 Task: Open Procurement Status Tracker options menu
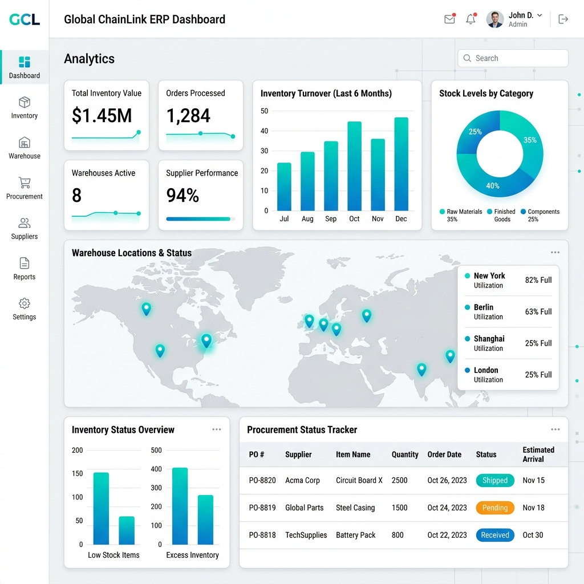click(x=555, y=429)
